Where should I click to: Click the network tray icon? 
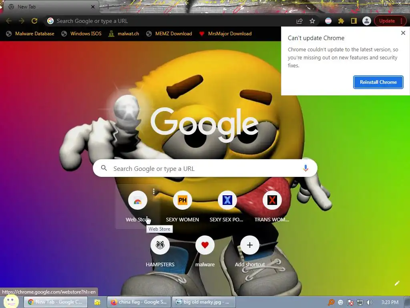360,302
